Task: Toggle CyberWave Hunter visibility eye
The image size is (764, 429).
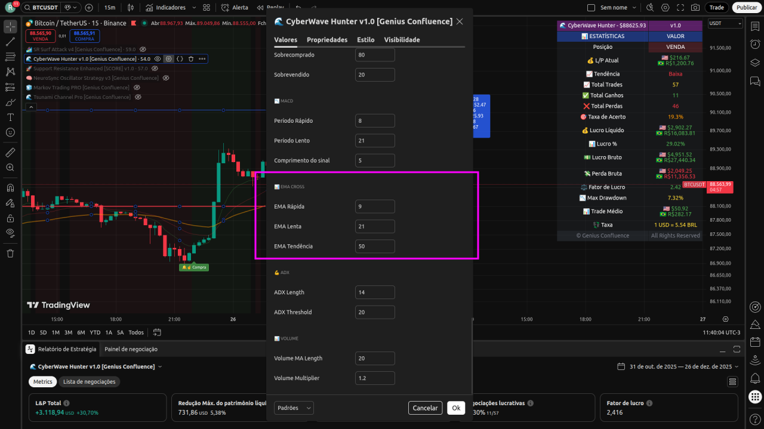Action: 158,59
